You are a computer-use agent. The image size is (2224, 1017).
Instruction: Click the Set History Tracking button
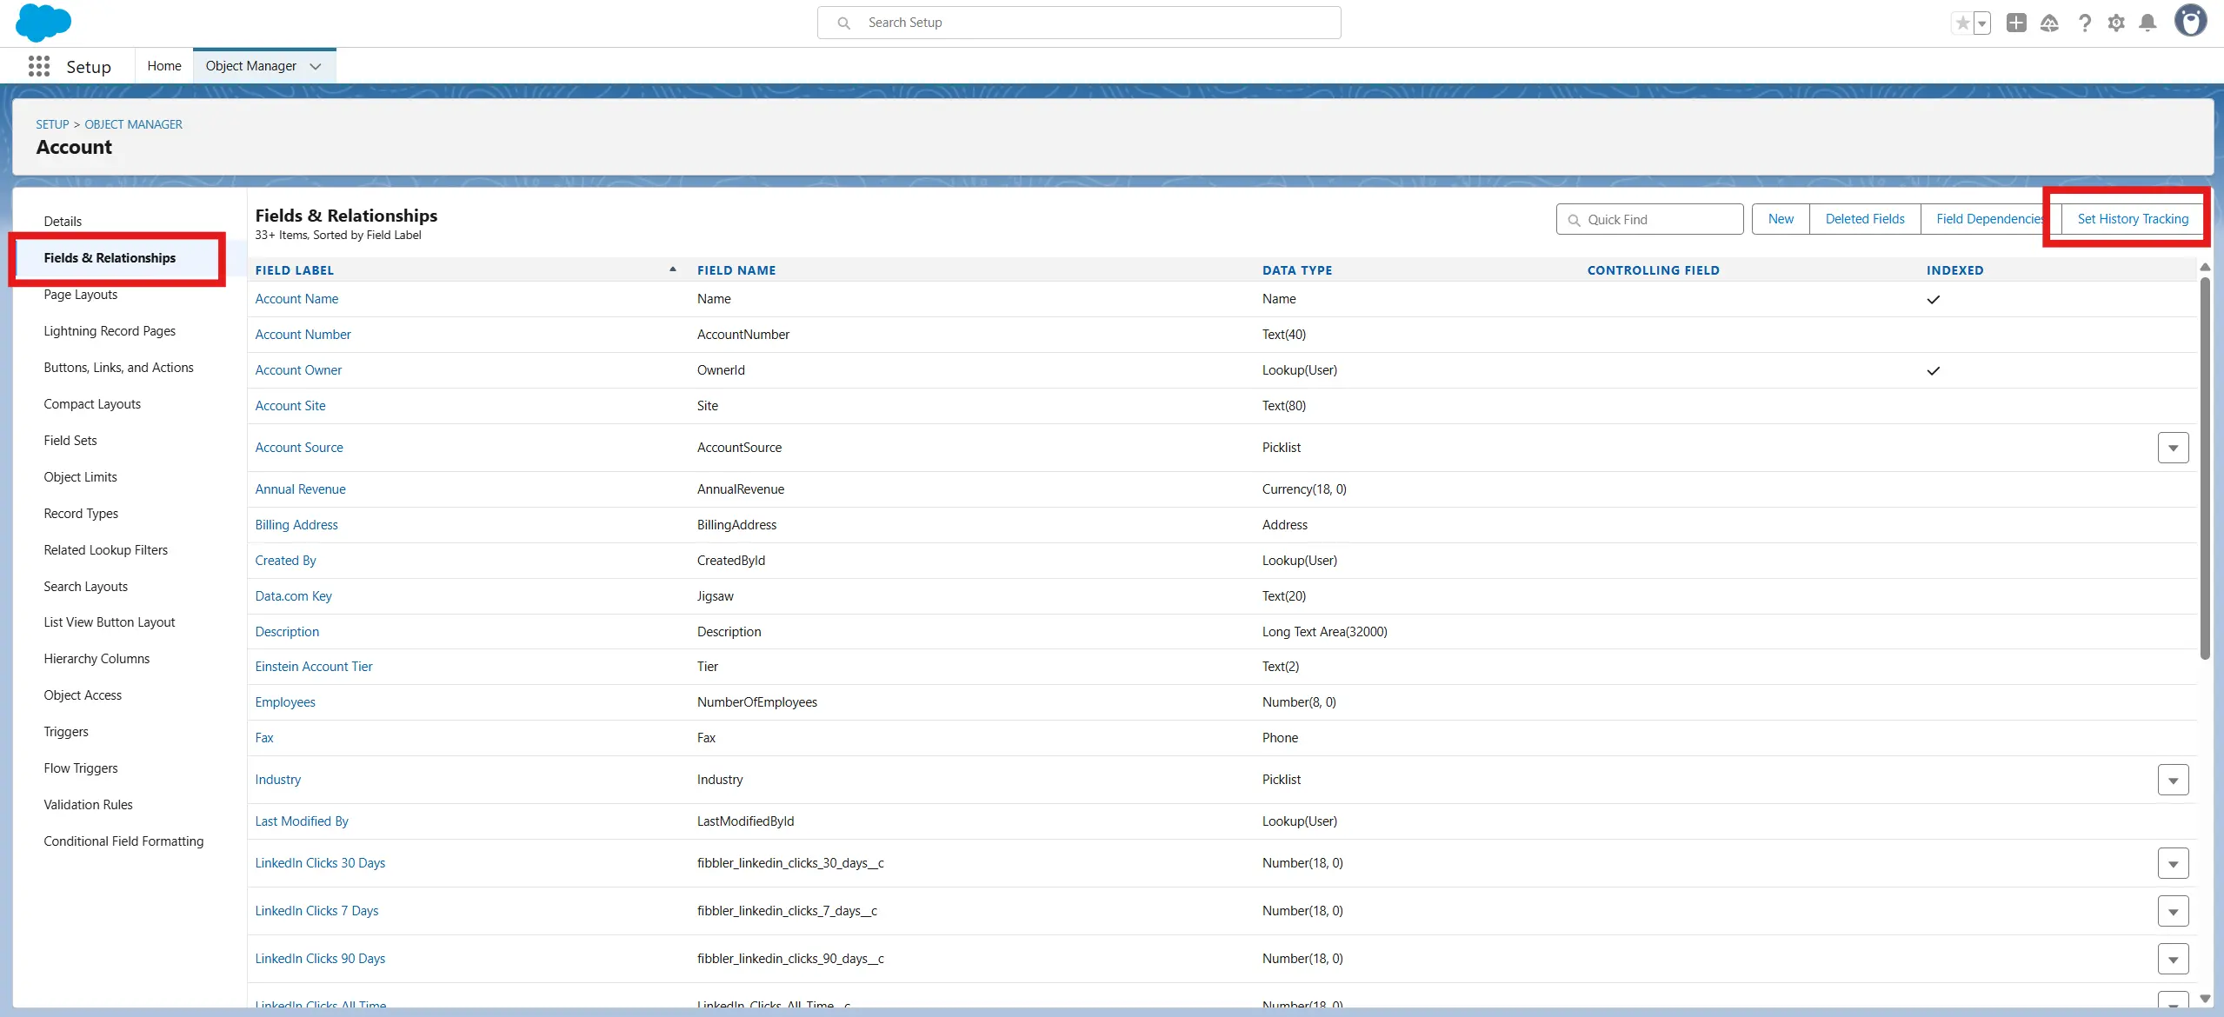point(2132,219)
